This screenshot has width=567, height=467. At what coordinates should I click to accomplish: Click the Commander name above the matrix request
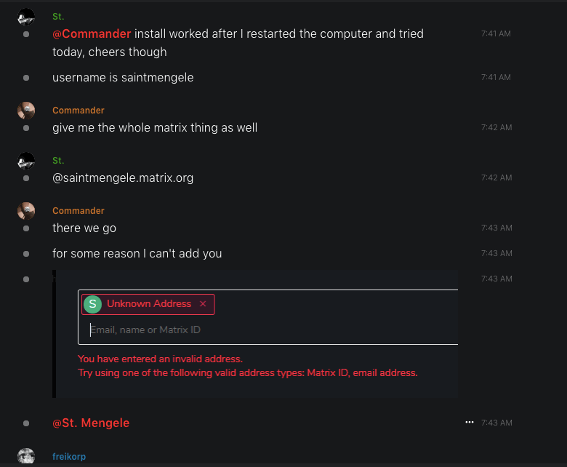tap(78, 111)
